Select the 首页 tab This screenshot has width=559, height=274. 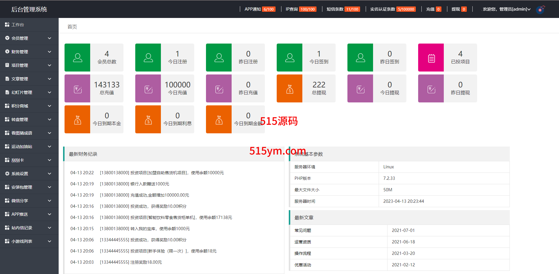tap(72, 27)
